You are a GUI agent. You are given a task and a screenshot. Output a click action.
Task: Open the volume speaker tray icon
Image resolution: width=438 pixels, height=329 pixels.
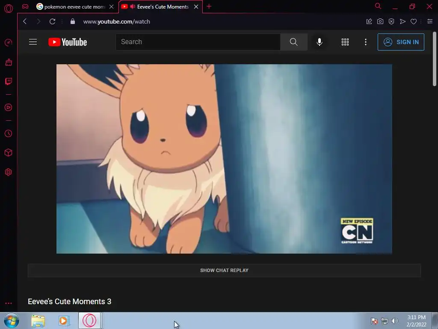pyautogui.click(x=395, y=321)
